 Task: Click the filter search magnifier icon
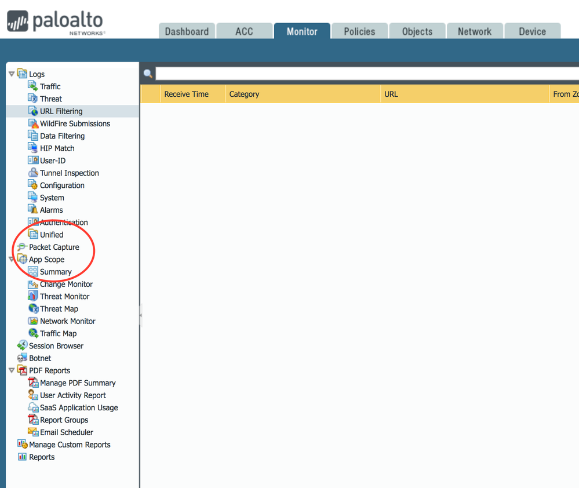tap(148, 74)
